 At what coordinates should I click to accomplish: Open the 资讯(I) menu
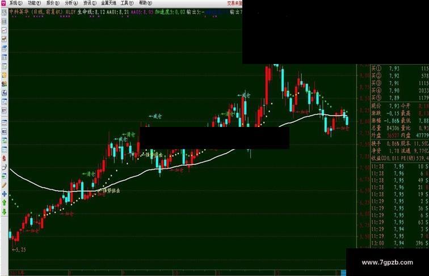90,3
